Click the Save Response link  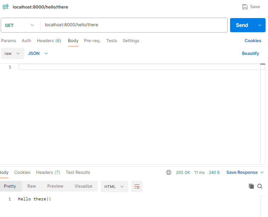(242, 172)
